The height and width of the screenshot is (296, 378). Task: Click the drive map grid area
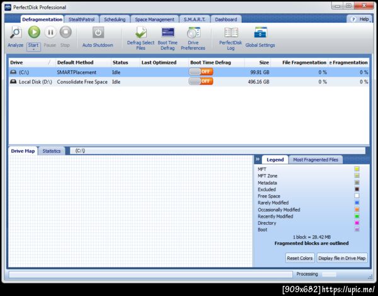[130, 211]
